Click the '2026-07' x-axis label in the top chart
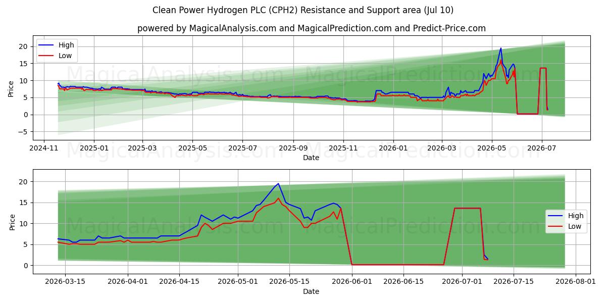Viewport: 606px width, 303px height. [542, 148]
